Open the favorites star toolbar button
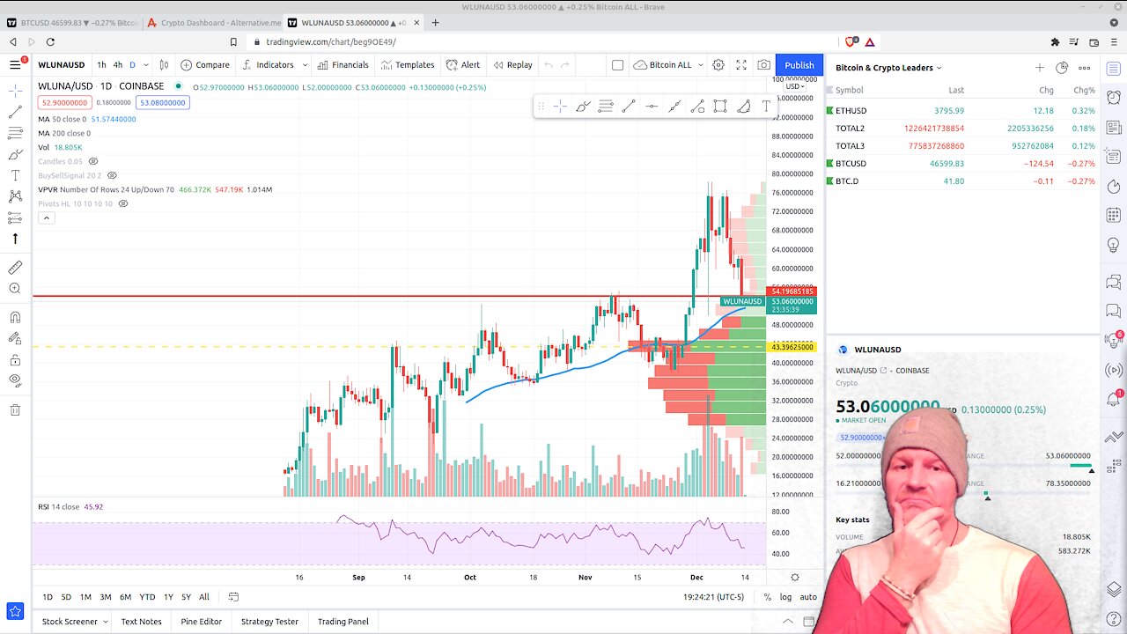 (15, 611)
